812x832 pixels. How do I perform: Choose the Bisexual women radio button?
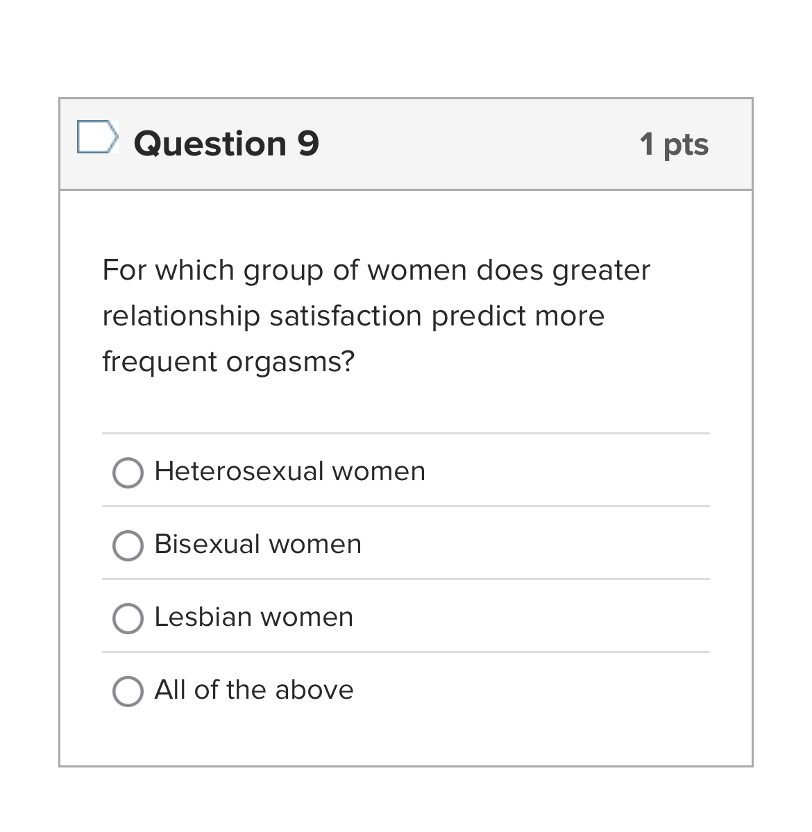tap(128, 545)
